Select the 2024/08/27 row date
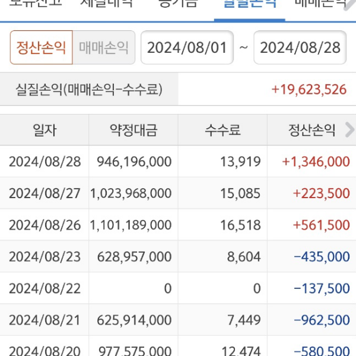356x356 pixels. [x=44, y=193]
